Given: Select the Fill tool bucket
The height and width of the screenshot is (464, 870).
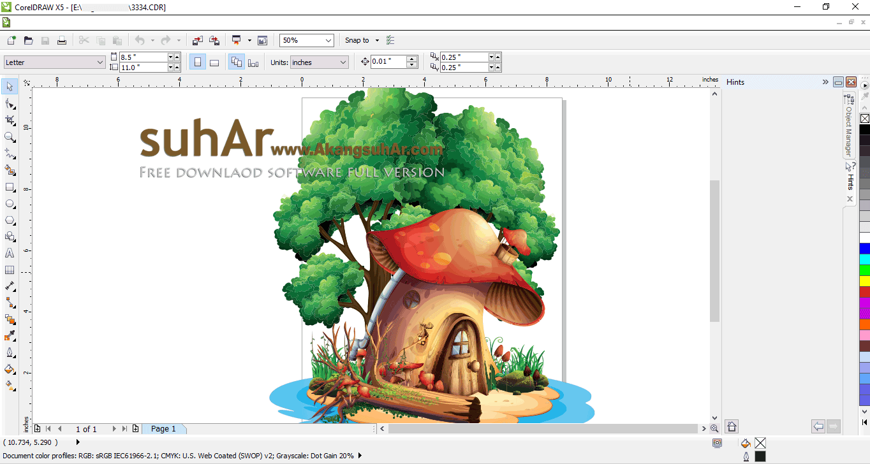Looking at the screenshot, I should [x=10, y=369].
